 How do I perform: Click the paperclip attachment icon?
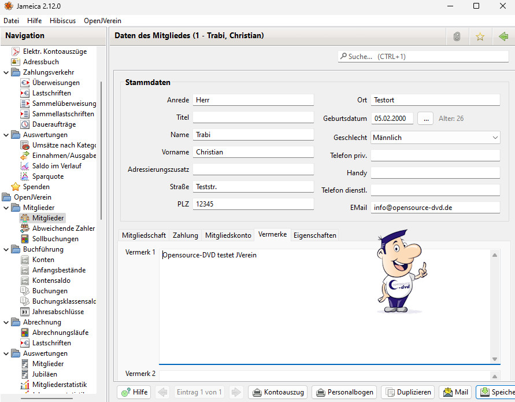457,36
